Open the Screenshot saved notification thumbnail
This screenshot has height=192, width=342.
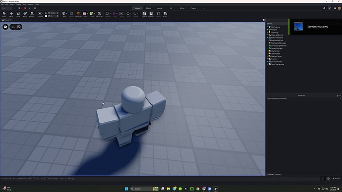[x=298, y=27]
